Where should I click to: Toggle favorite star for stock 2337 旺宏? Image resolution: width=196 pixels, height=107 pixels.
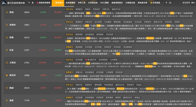coord(7,50)
